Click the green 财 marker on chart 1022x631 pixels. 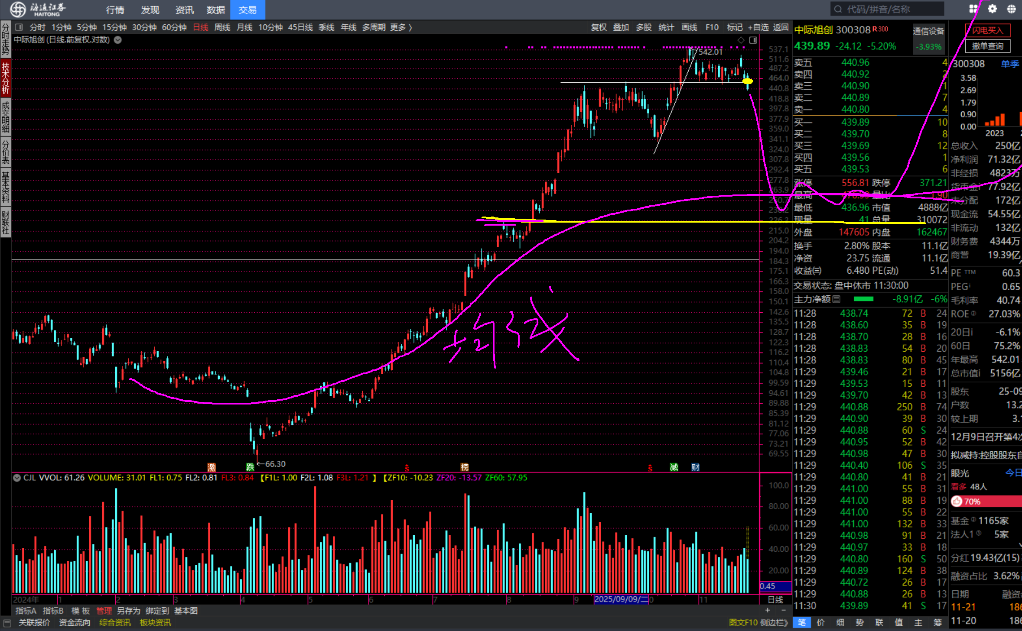pyautogui.click(x=695, y=467)
